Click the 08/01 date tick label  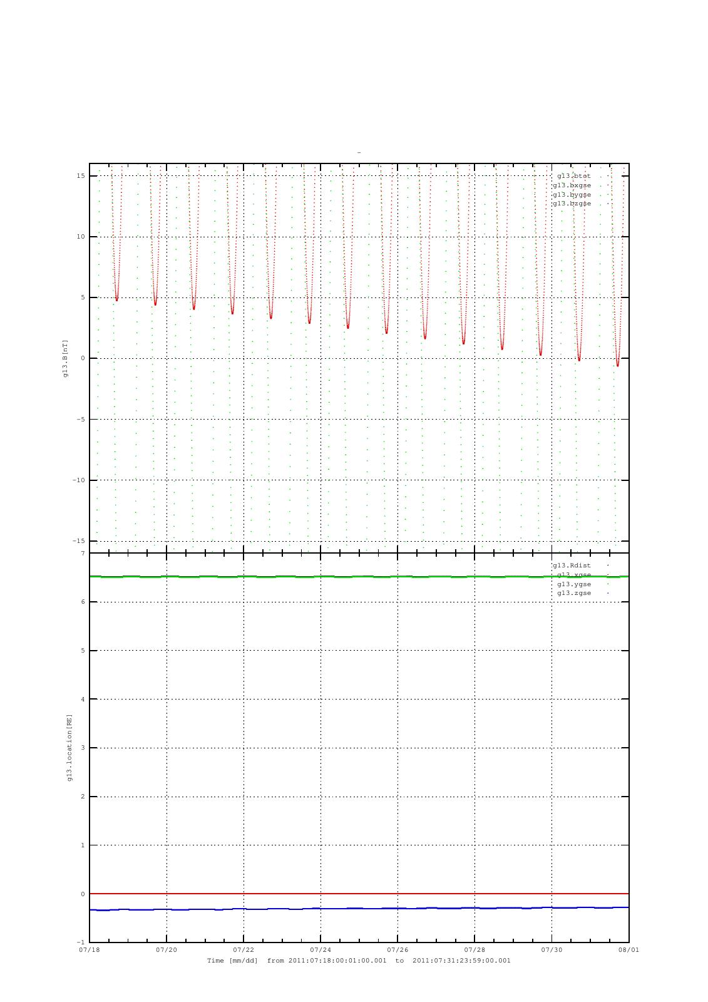point(628,950)
